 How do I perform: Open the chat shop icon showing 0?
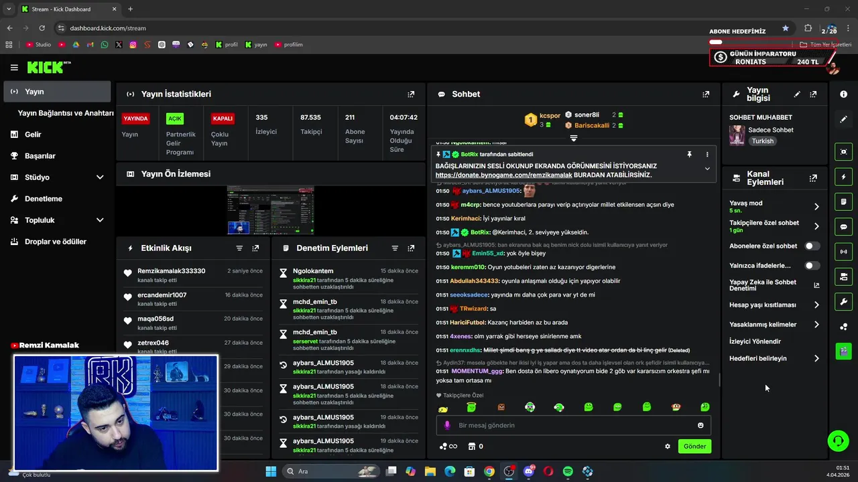pos(475,447)
